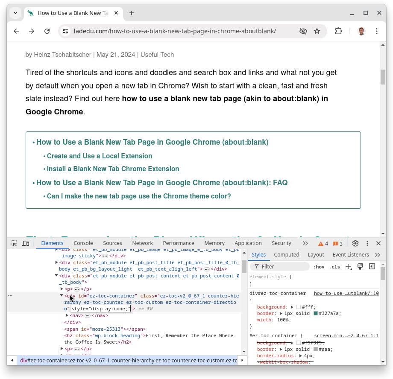
Task: Open the Event Listeners tab
Action: [350, 254]
